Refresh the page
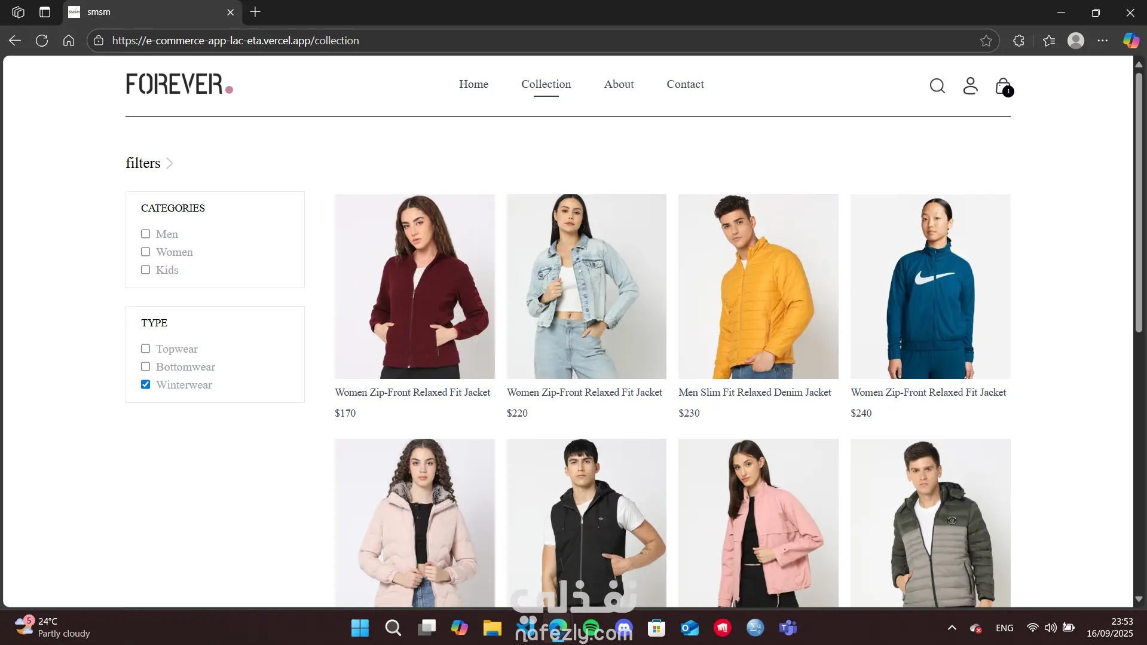 [x=42, y=41]
